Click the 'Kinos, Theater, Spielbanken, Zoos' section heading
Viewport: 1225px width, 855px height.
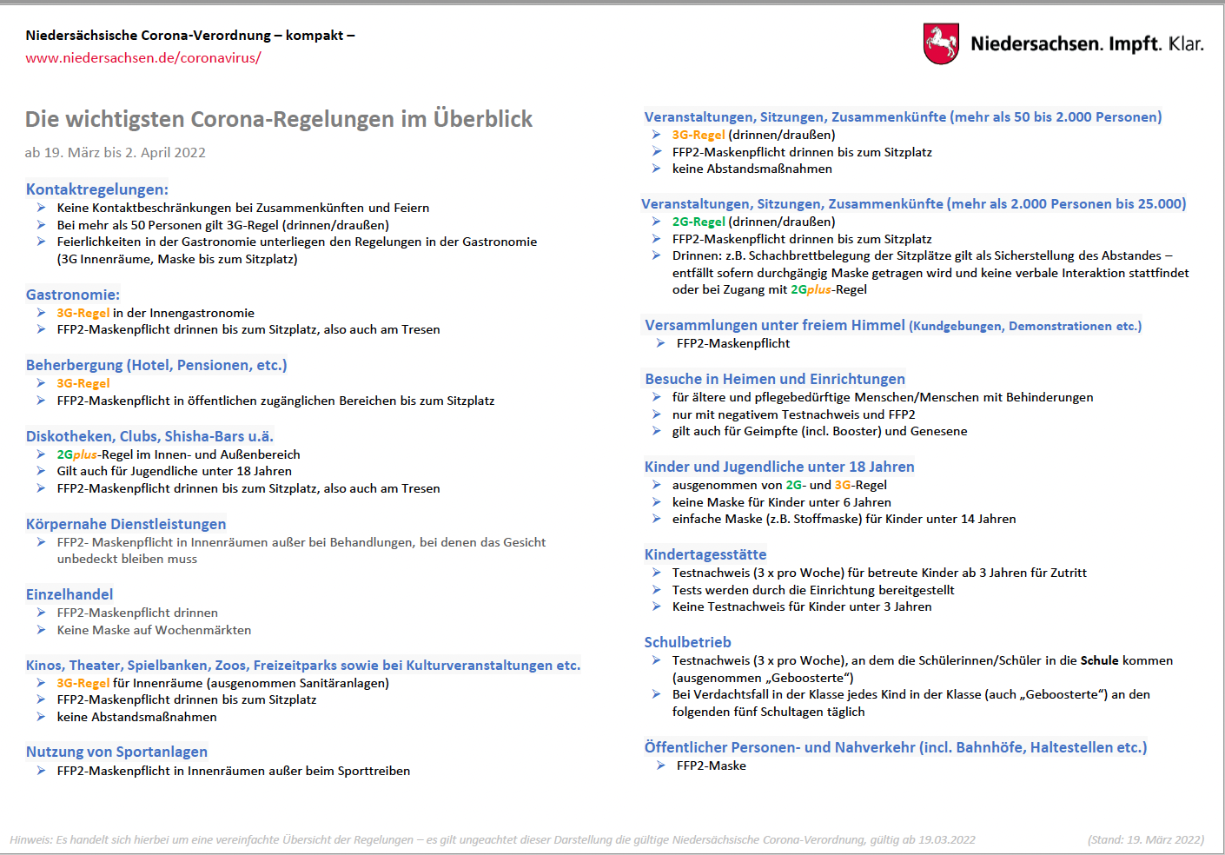303,666
